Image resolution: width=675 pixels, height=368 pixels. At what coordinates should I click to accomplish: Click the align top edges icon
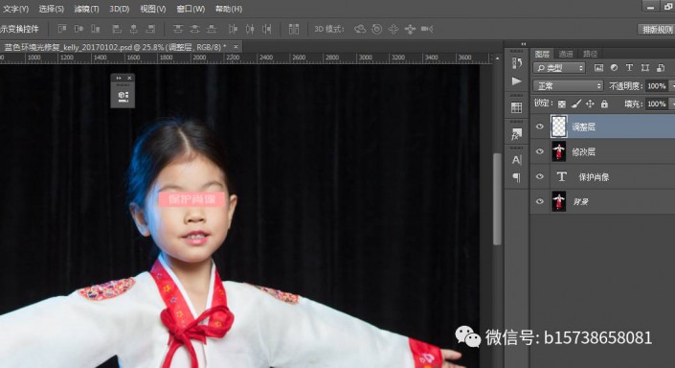(62, 29)
